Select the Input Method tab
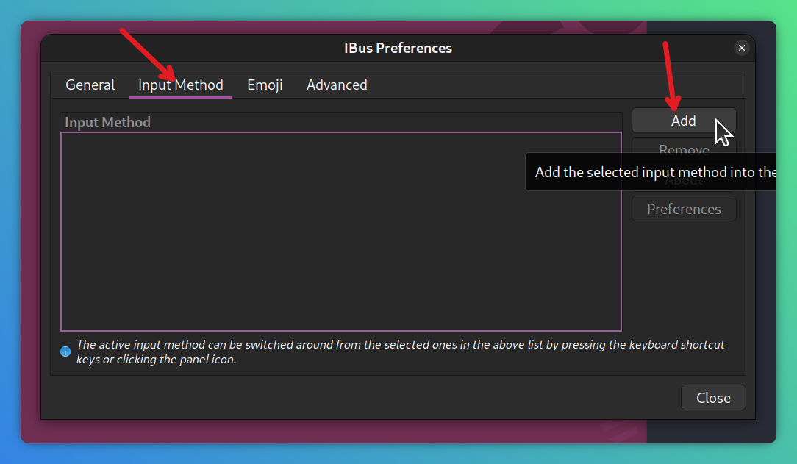The height and width of the screenshot is (464, 797). (180, 85)
